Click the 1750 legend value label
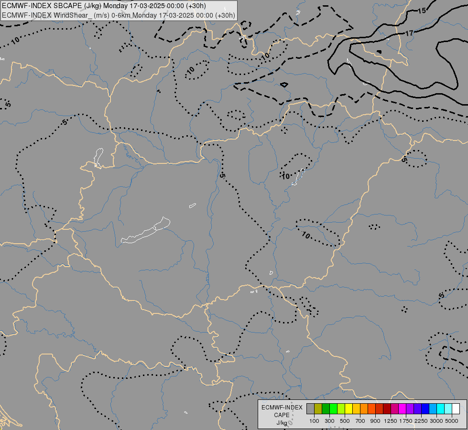 (406, 421)
